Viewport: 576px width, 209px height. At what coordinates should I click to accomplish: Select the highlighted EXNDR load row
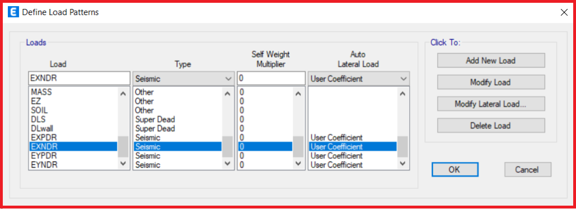(x=74, y=147)
